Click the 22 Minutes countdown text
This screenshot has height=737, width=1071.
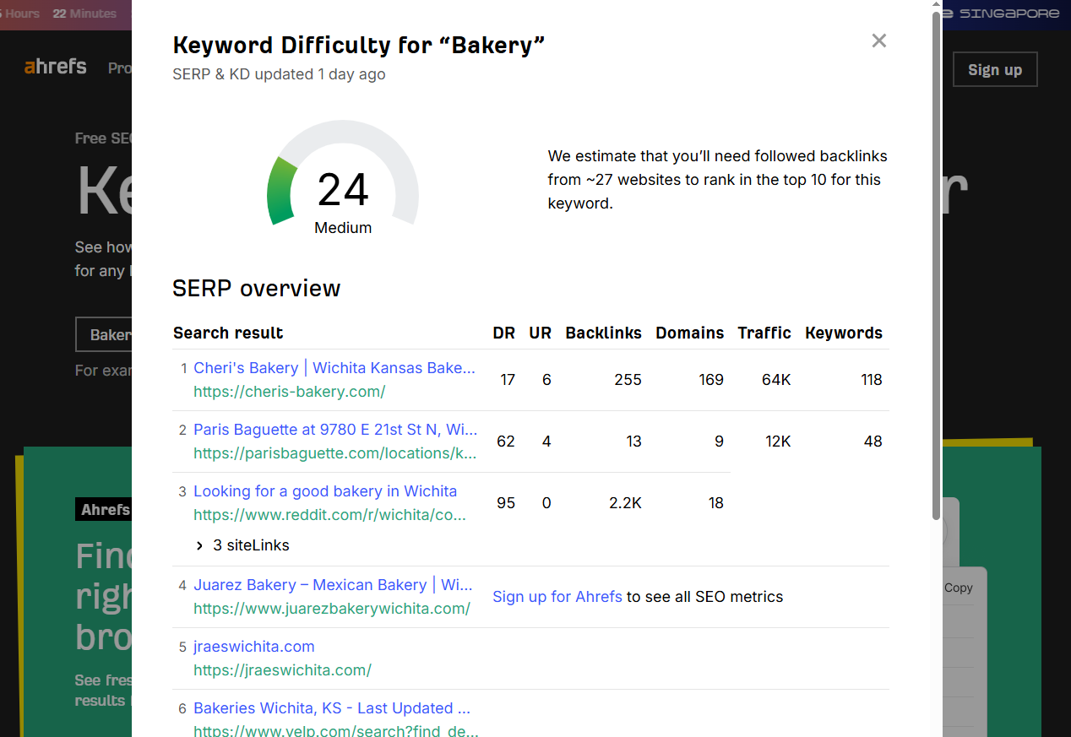click(x=84, y=14)
